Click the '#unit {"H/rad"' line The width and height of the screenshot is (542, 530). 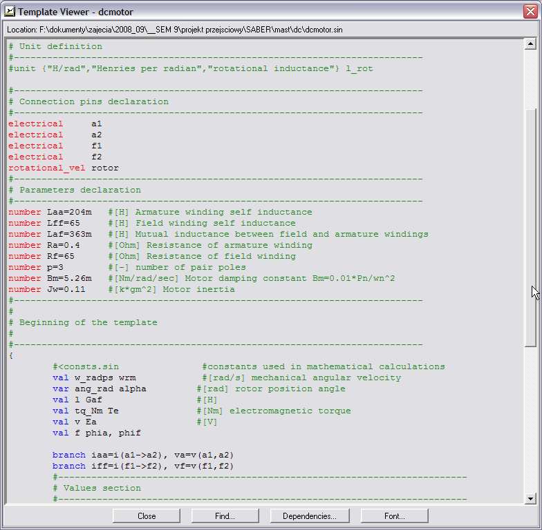pos(191,68)
